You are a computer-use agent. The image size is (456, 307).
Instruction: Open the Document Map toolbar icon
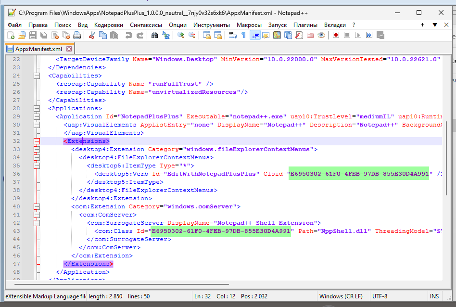pyautogui.click(x=277, y=36)
